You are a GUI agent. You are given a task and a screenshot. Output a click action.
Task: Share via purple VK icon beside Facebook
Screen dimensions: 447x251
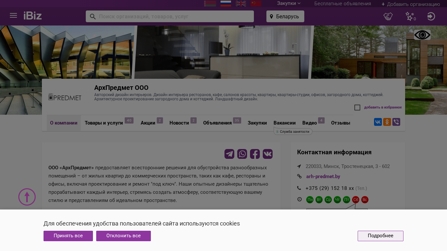(x=268, y=154)
